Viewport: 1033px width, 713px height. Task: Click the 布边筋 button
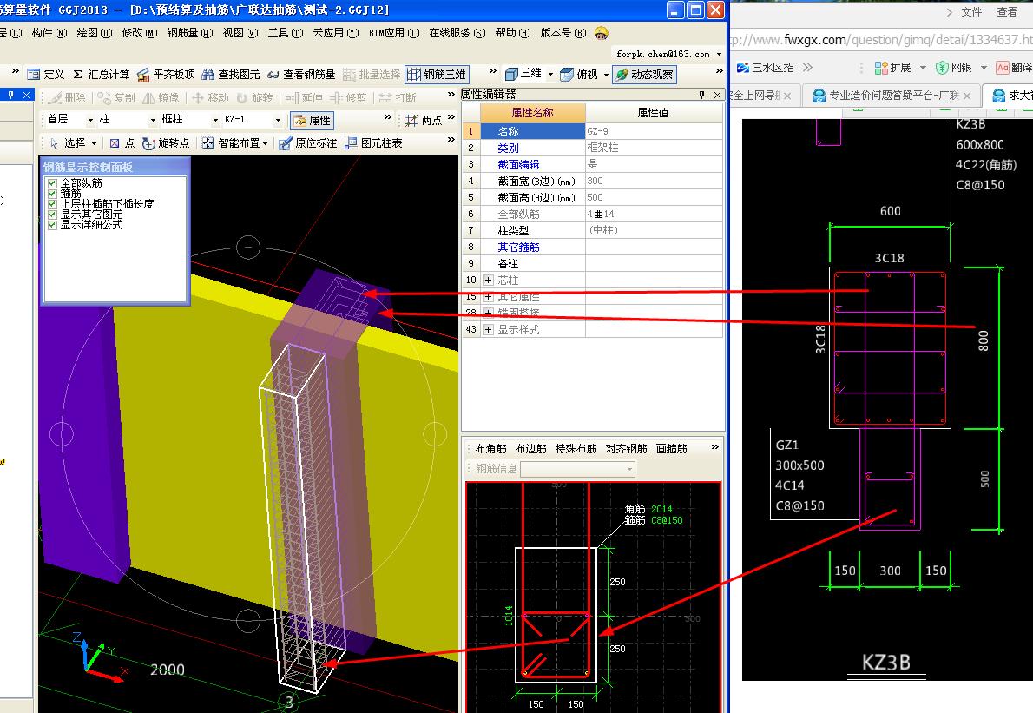530,449
